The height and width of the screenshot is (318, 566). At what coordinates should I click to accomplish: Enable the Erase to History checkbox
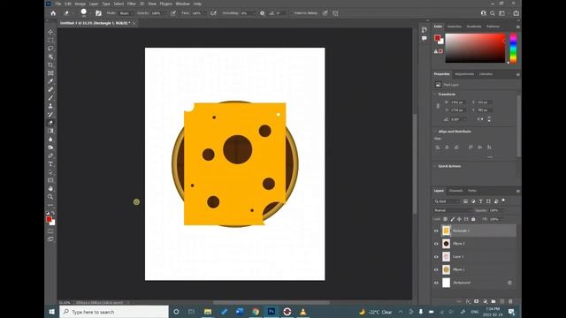pyautogui.click(x=291, y=13)
